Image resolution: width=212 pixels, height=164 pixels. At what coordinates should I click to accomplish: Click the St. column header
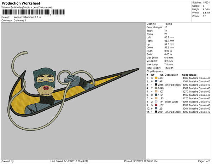[162, 75]
